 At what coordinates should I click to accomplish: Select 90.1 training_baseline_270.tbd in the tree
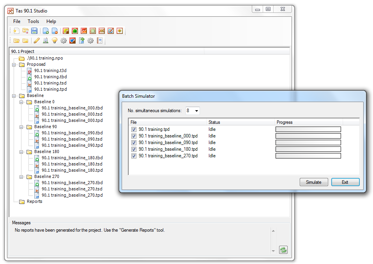click(x=72, y=183)
